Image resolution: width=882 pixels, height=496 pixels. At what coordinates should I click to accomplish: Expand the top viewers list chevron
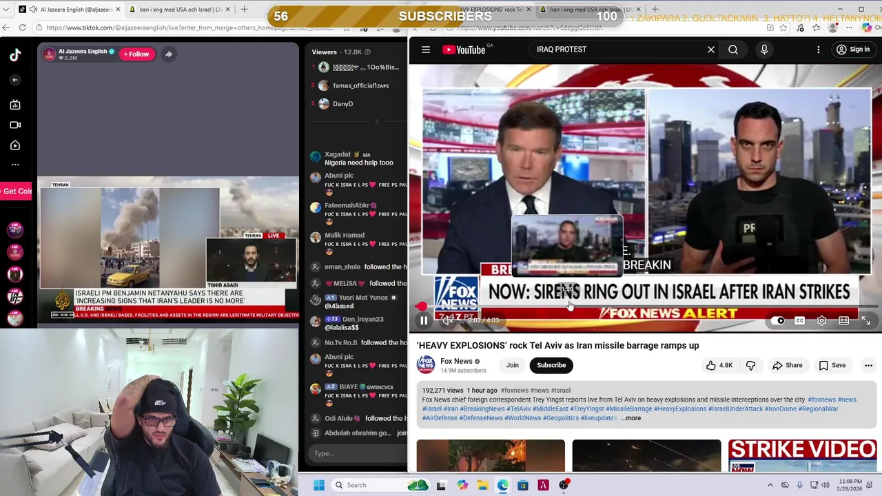(376, 121)
